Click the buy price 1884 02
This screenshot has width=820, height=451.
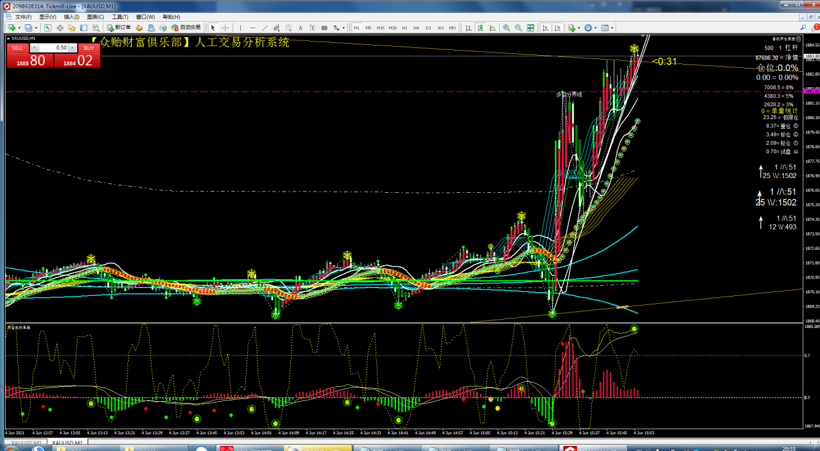coord(78,61)
